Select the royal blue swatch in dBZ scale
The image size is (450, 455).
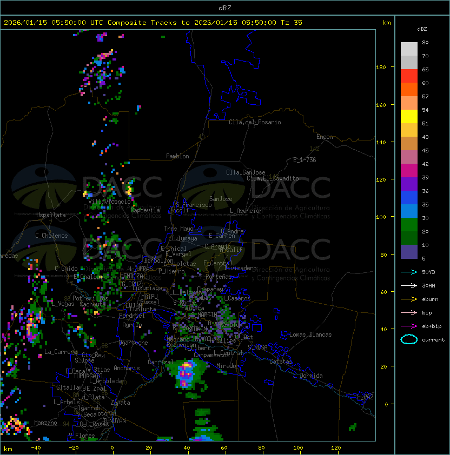click(409, 198)
